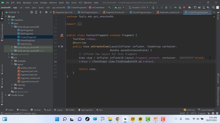Click the Profile app gauge icon
The image size is (220, 123).
[x=175, y=8]
